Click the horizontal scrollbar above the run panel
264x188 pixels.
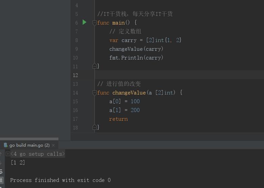pyautogui.click(x=29, y=139)
